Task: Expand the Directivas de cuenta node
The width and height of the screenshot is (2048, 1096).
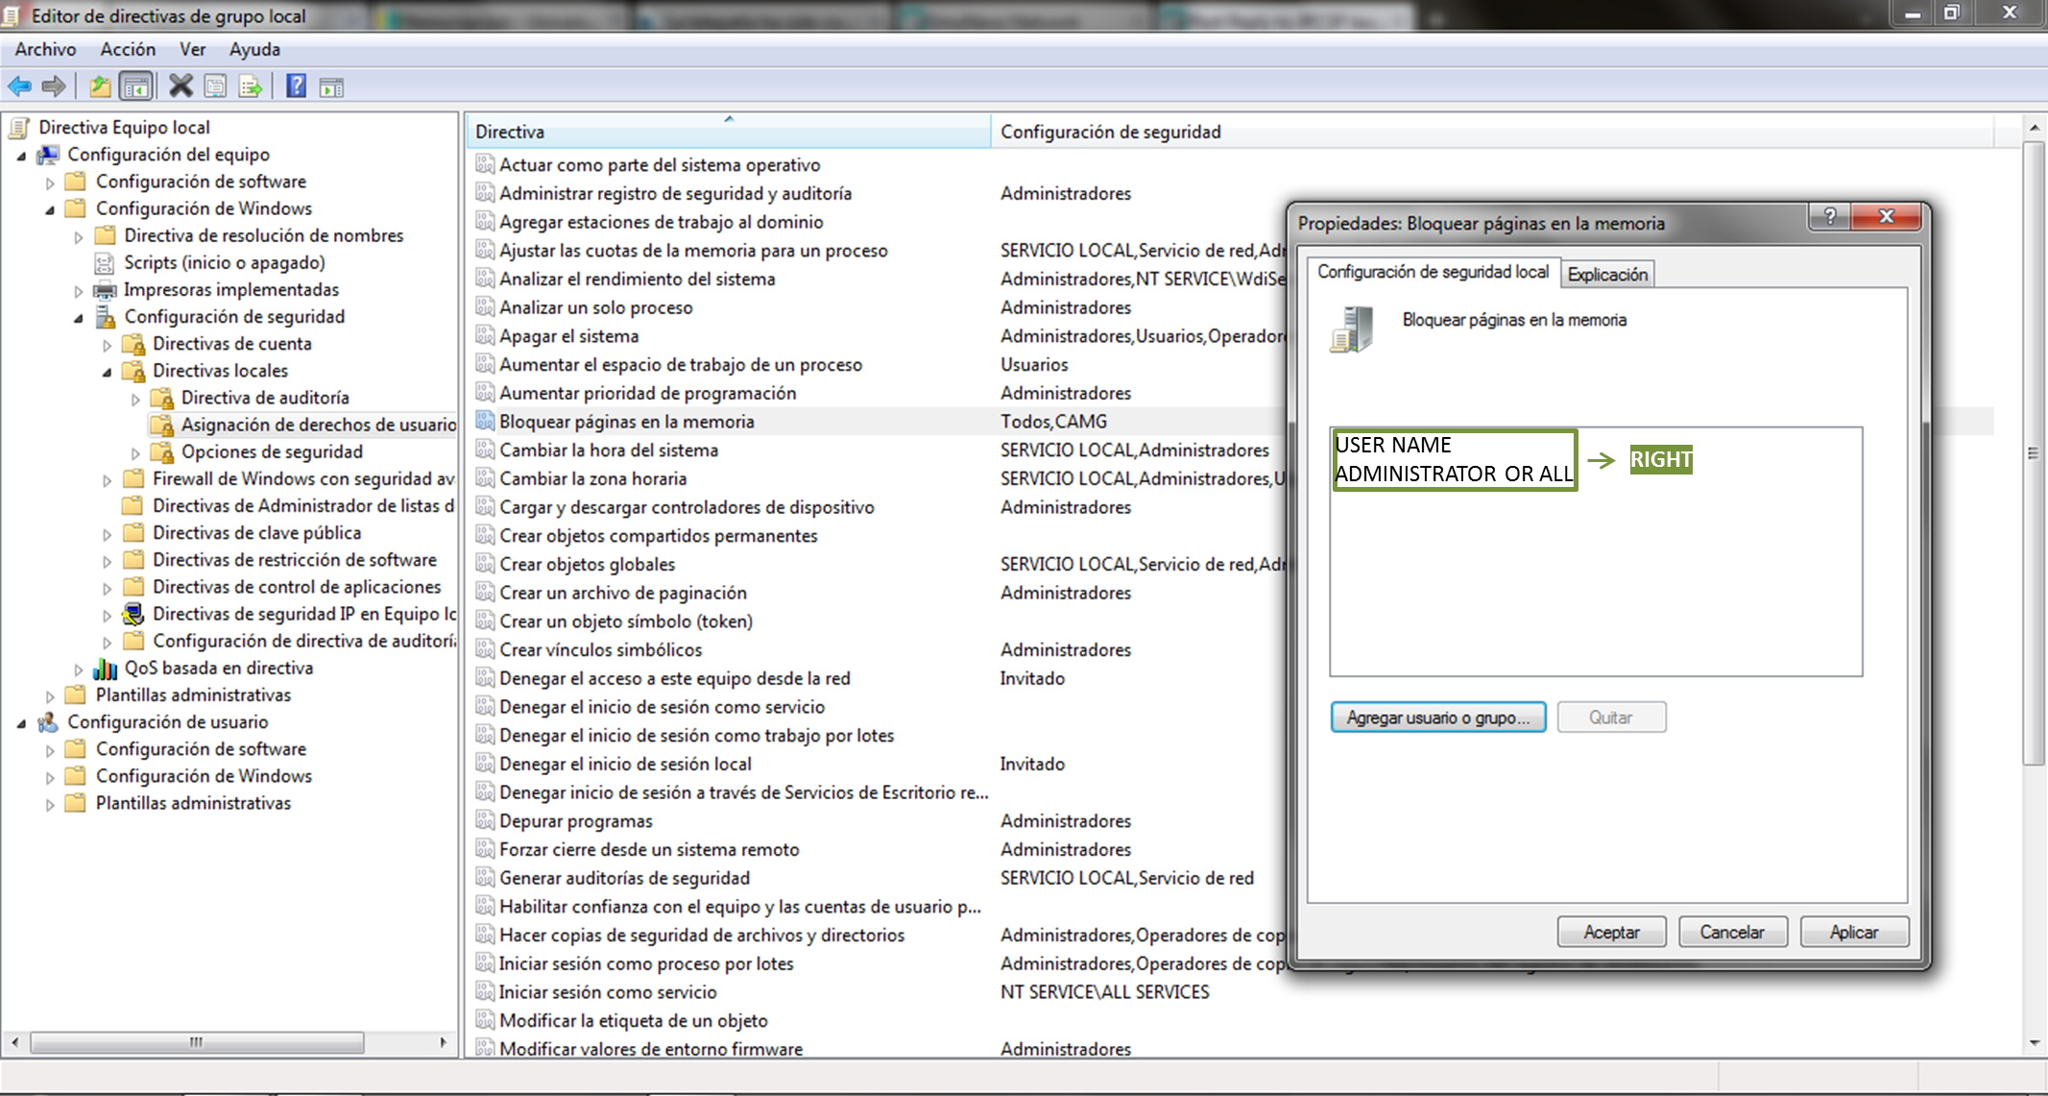Action: coord(108,345)
